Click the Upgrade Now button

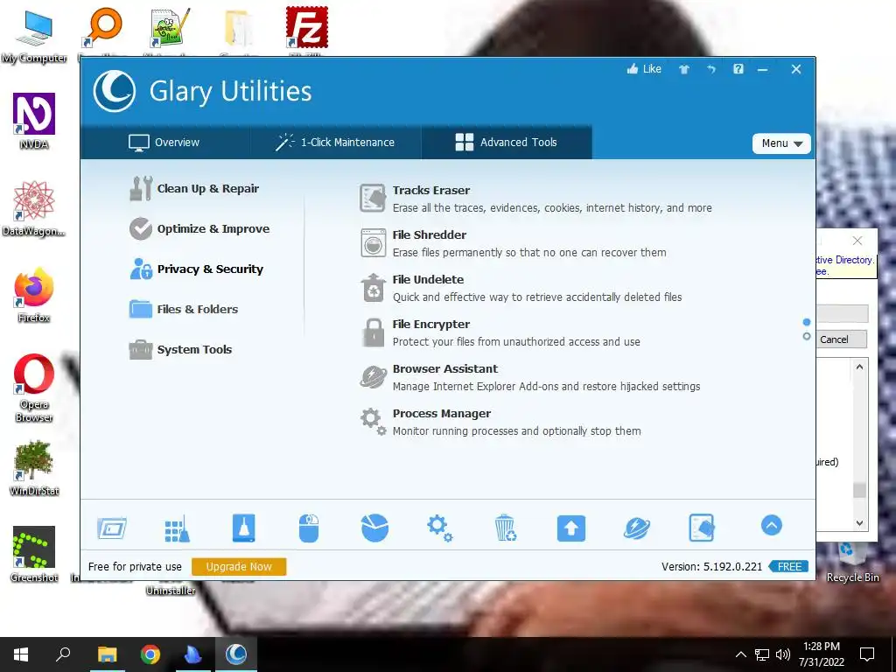(239, 566)
